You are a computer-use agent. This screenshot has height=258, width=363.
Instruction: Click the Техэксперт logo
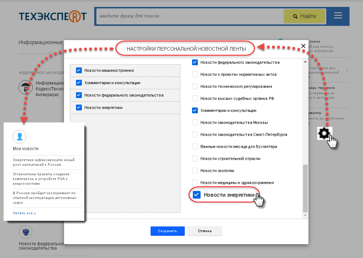[x=53, y=16]
